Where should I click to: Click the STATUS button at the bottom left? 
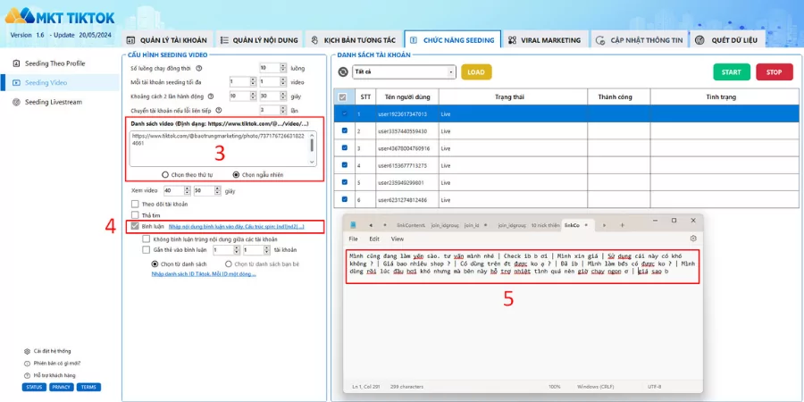pos(34,387)
